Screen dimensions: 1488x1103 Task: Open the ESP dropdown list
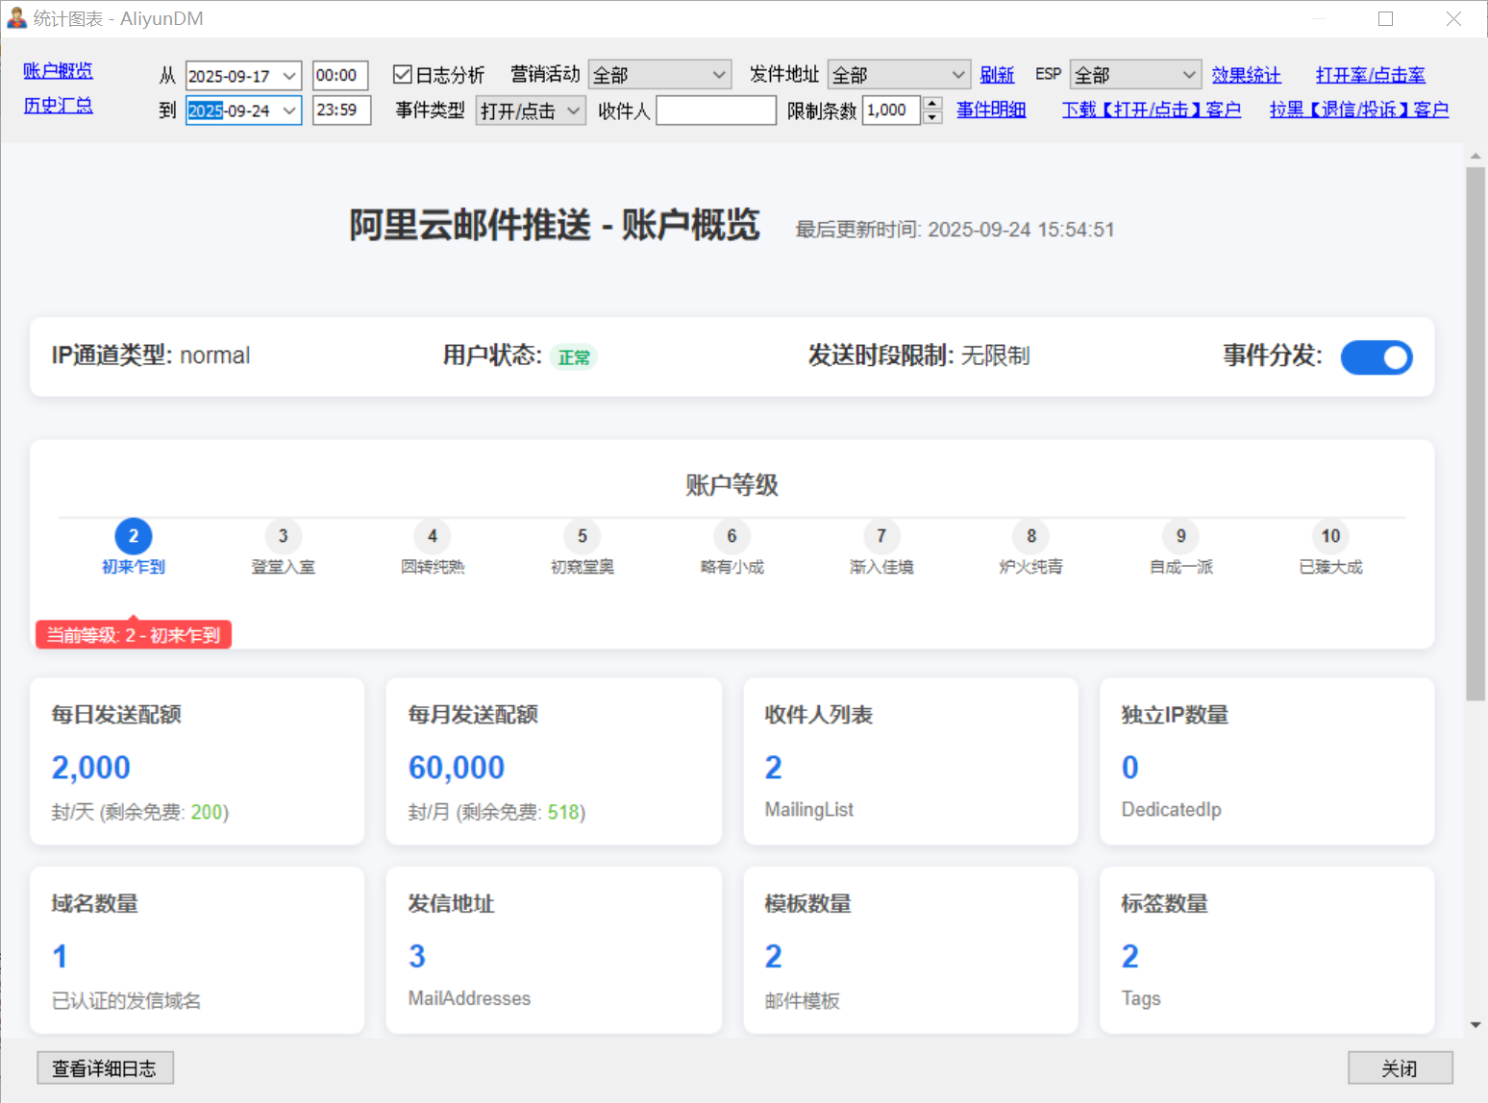point(1135,75)
